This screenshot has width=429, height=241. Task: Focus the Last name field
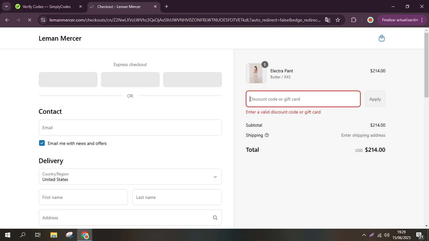[x=177, y=197]
